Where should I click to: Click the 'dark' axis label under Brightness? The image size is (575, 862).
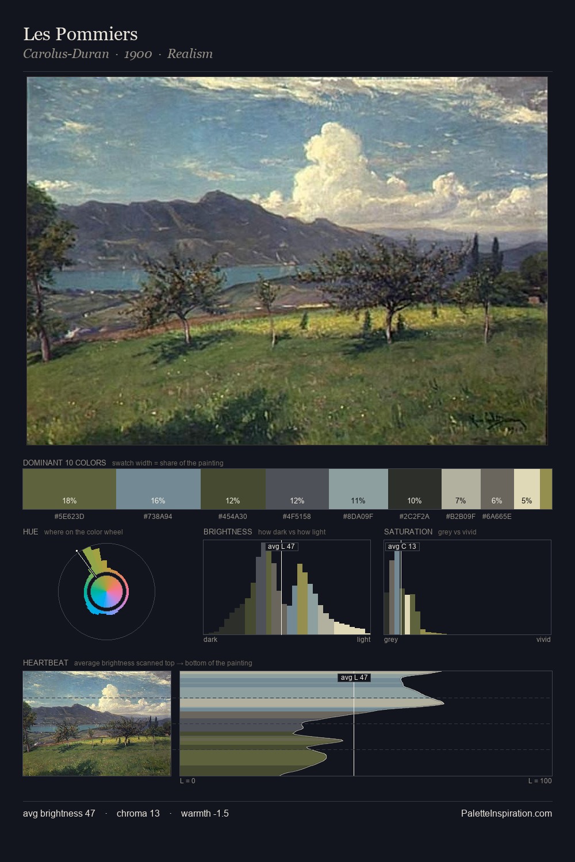(x=210, y=640)
